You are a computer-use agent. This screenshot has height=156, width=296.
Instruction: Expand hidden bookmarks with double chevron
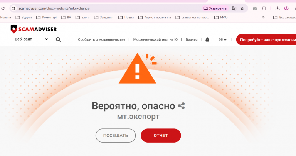pos(263,18)
